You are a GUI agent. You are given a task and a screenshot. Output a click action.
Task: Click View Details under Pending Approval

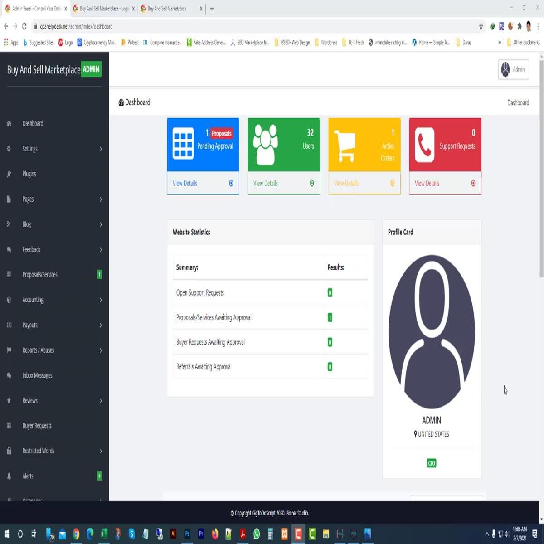[x=185, y=183]
